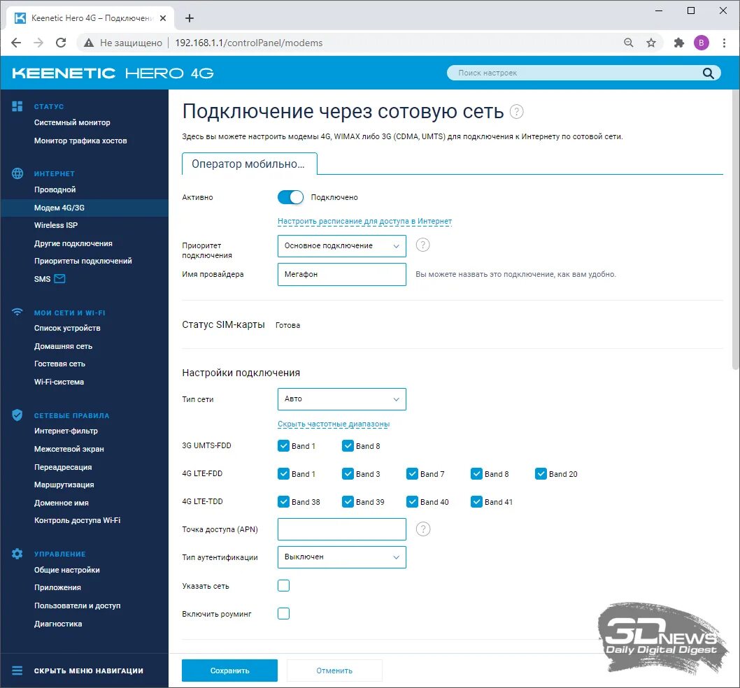Click the Internet access schedule link
This screenshot has width=740, height=688.
[364, 221]
